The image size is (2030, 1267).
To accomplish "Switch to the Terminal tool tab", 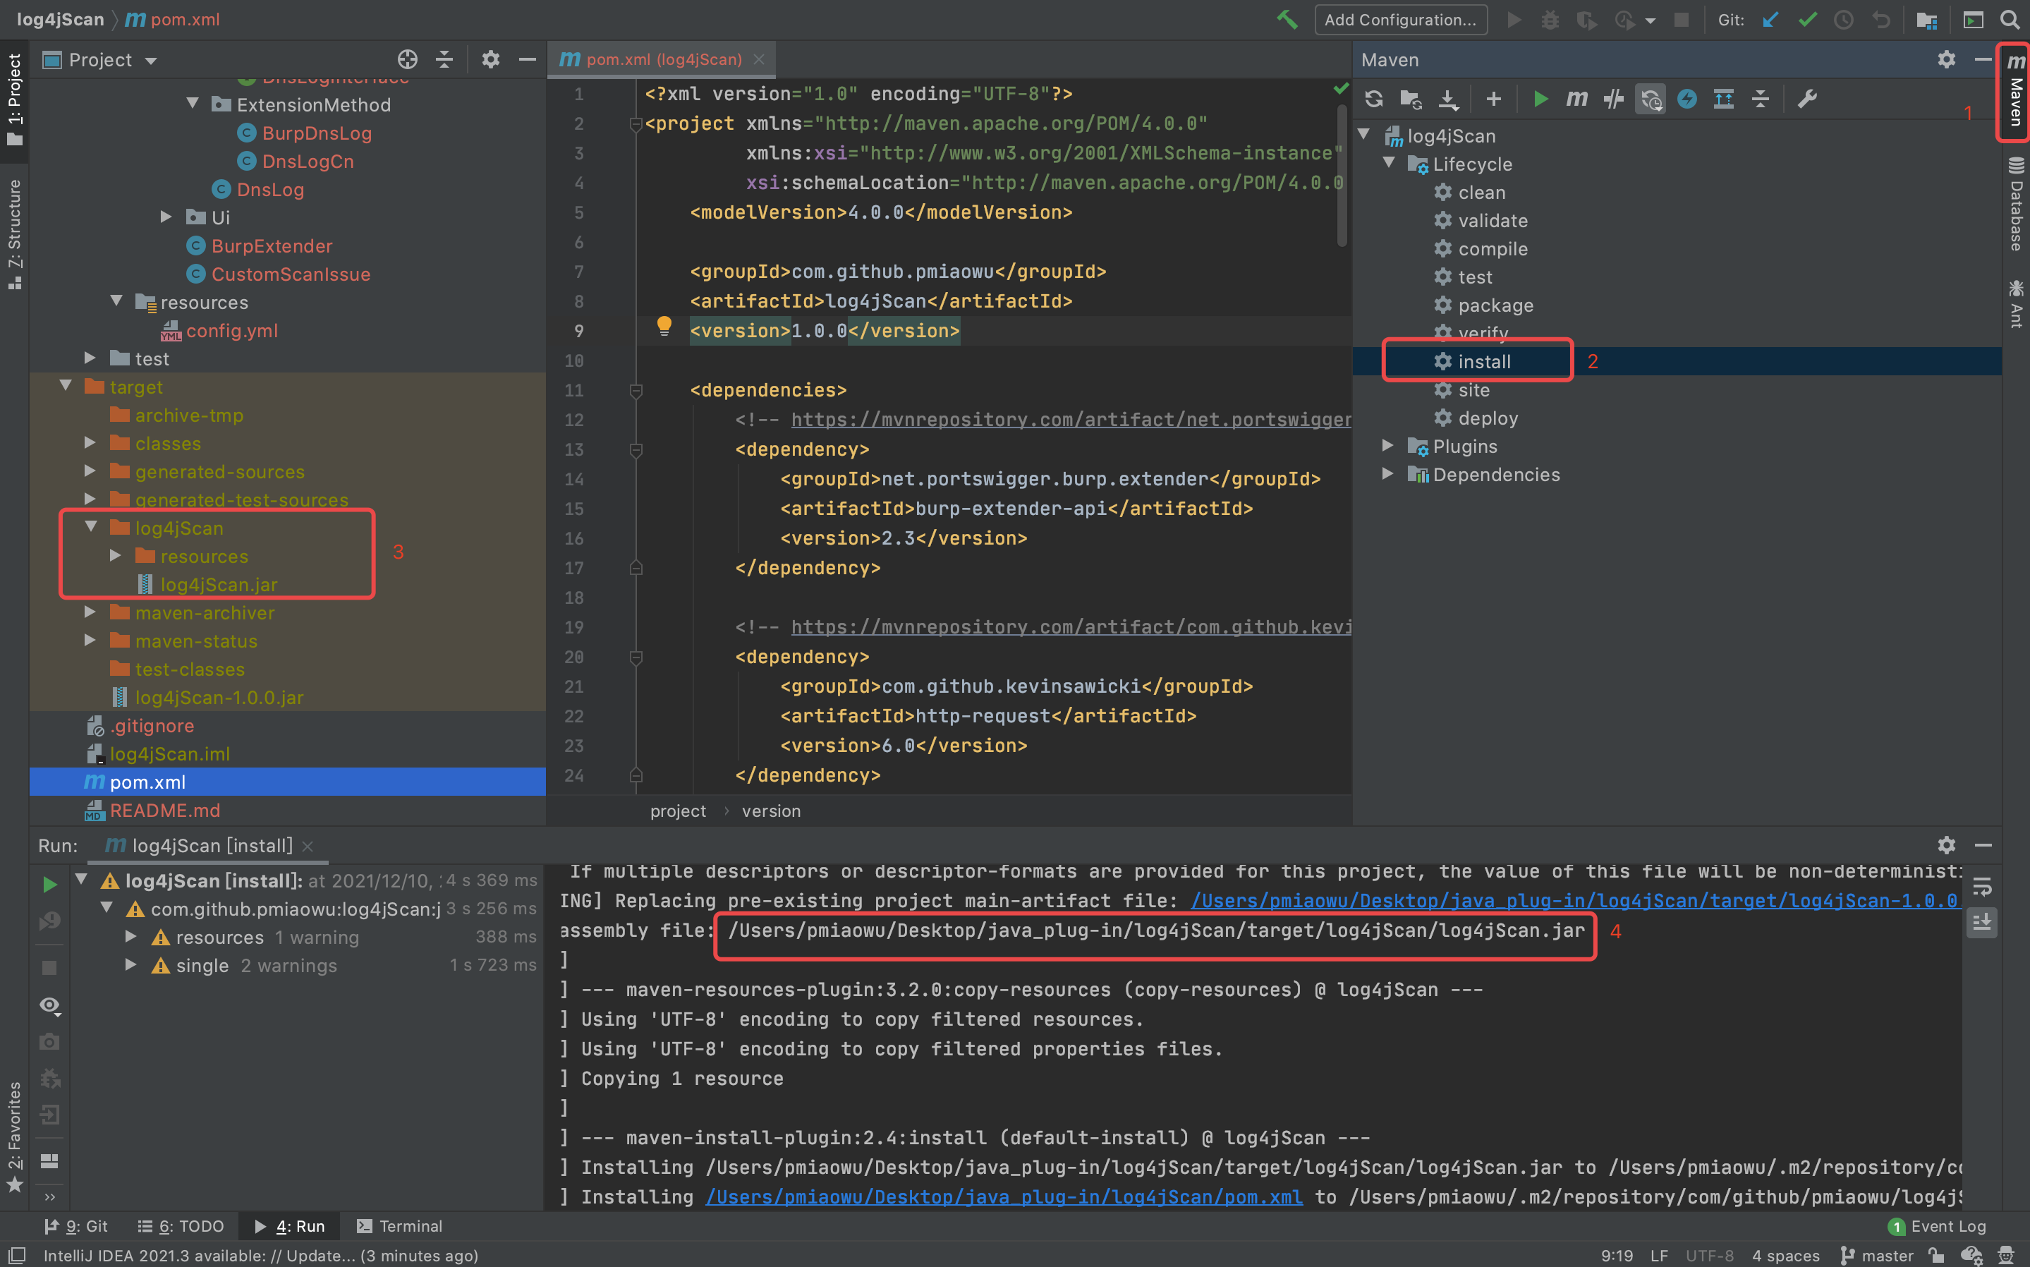I will click(400, 1226).
